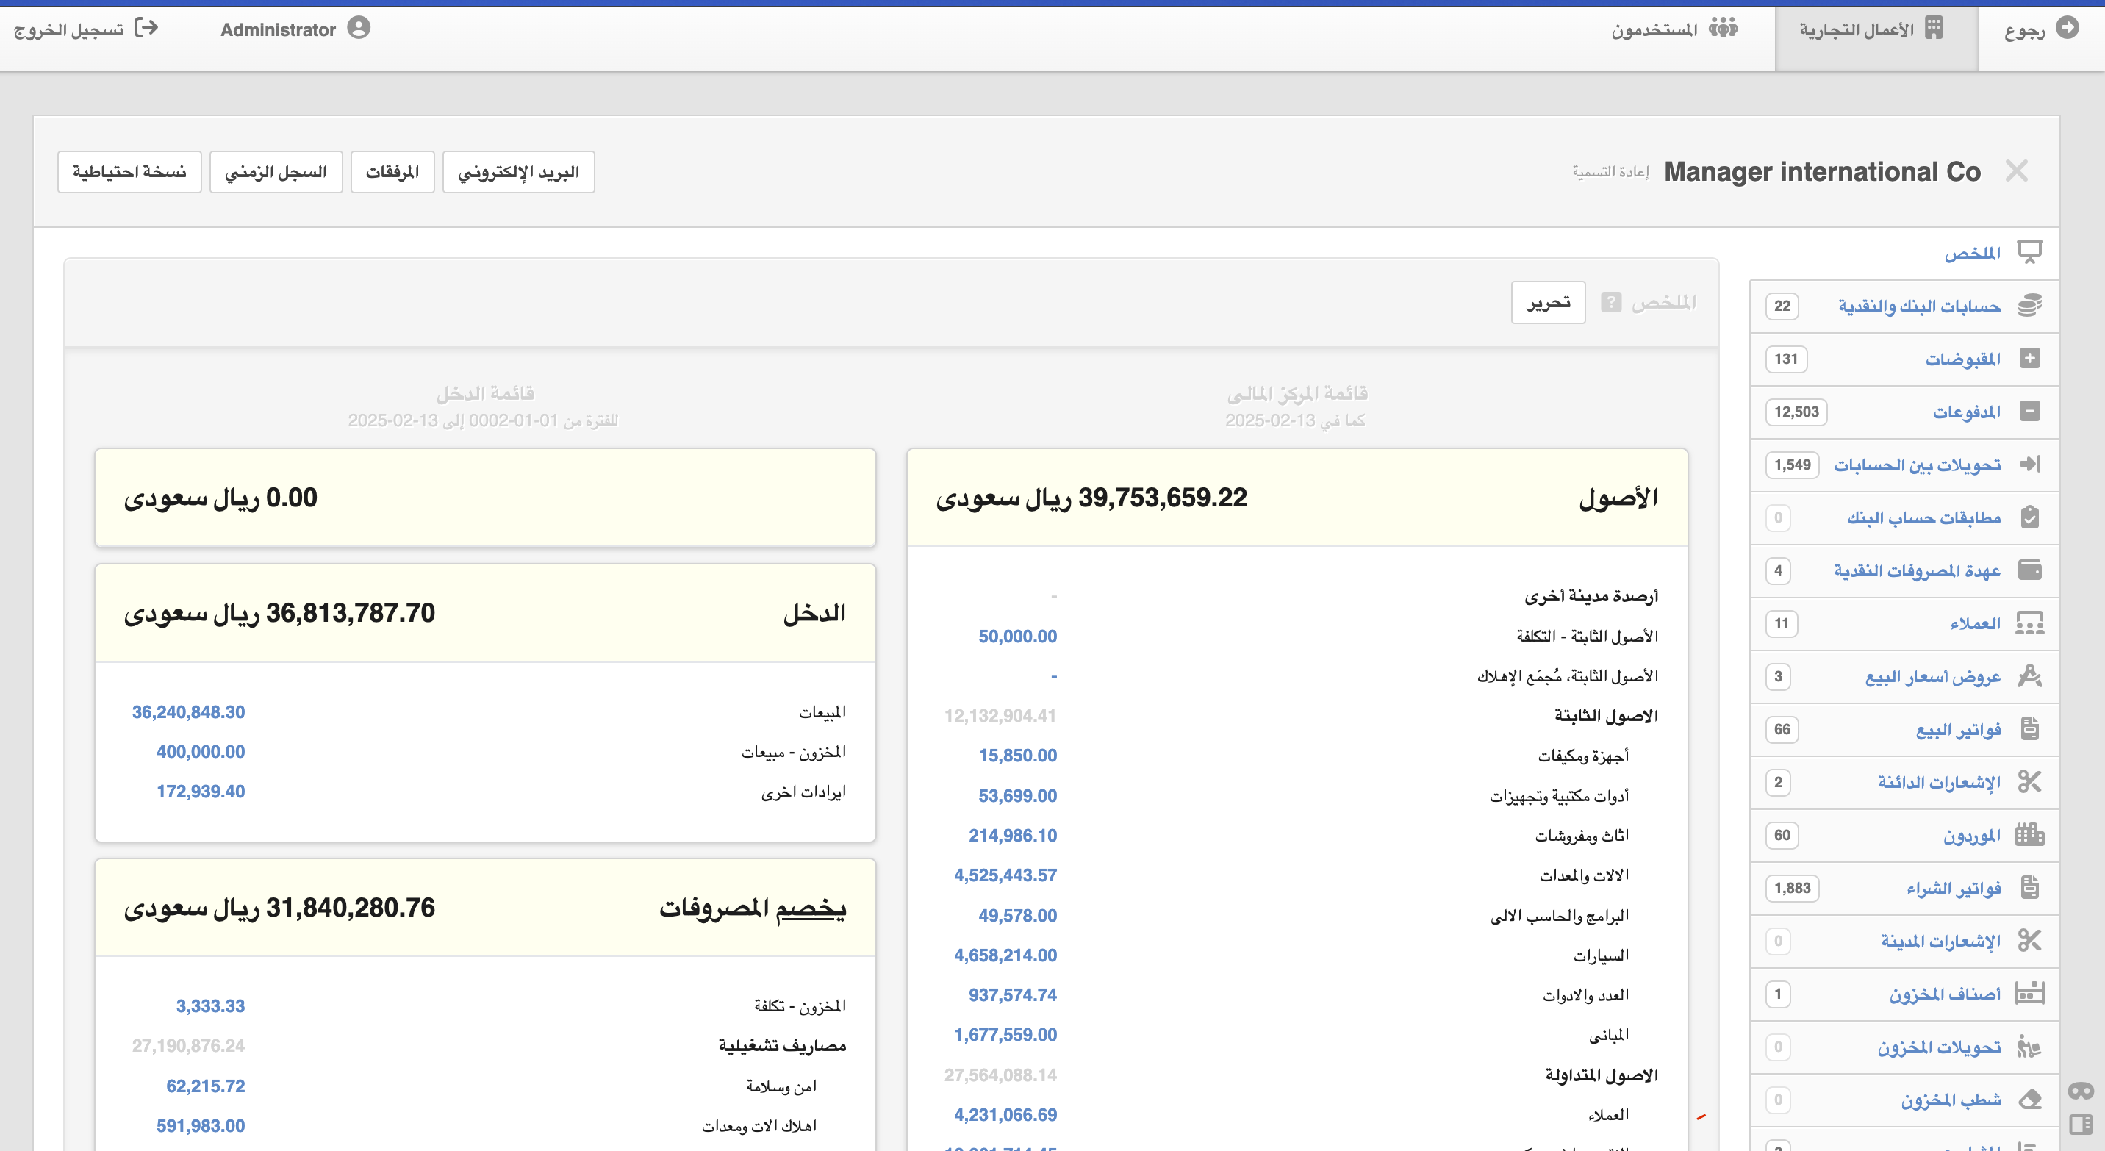
Task: Click the bank and cash accounts coins icon
Action: tap(2030, 306)
